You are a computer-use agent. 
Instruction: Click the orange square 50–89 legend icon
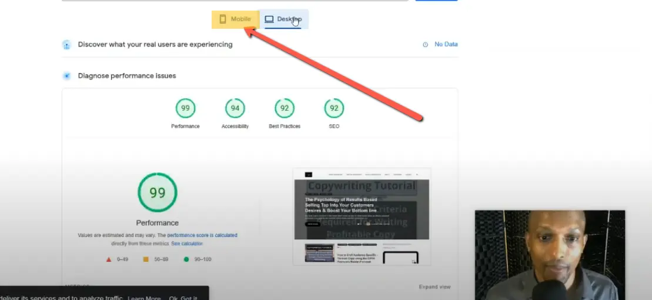point(146,259)
